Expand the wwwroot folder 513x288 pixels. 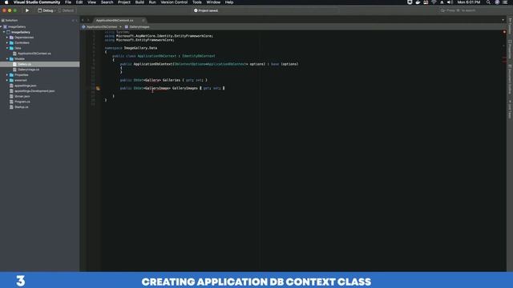coord(7,80)
